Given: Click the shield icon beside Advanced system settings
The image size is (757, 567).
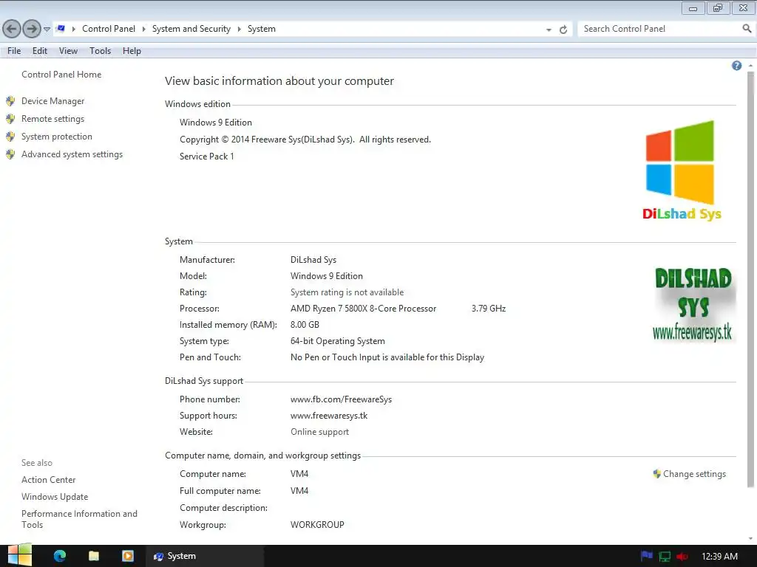Looking at the screenshot, I should (x=10, y=155).
